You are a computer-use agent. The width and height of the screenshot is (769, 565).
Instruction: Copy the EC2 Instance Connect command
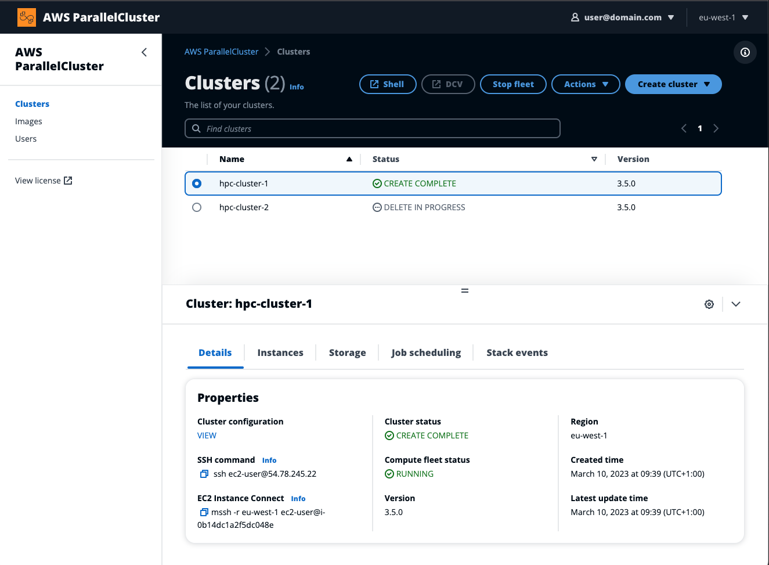[204, 512]
